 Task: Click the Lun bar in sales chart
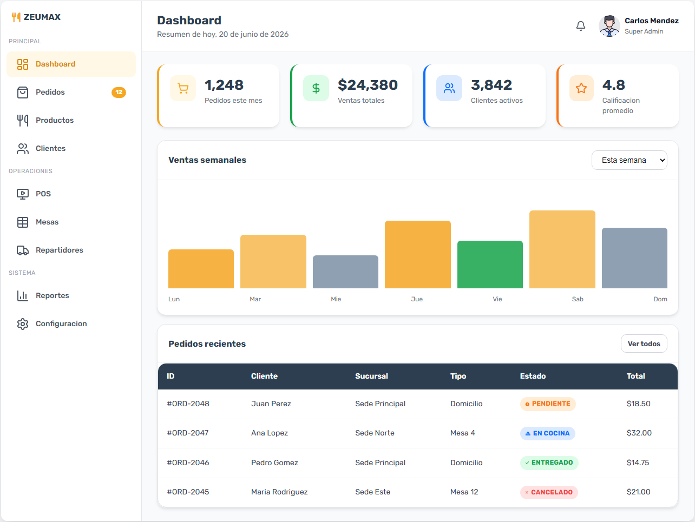click(x=201, y=269)
